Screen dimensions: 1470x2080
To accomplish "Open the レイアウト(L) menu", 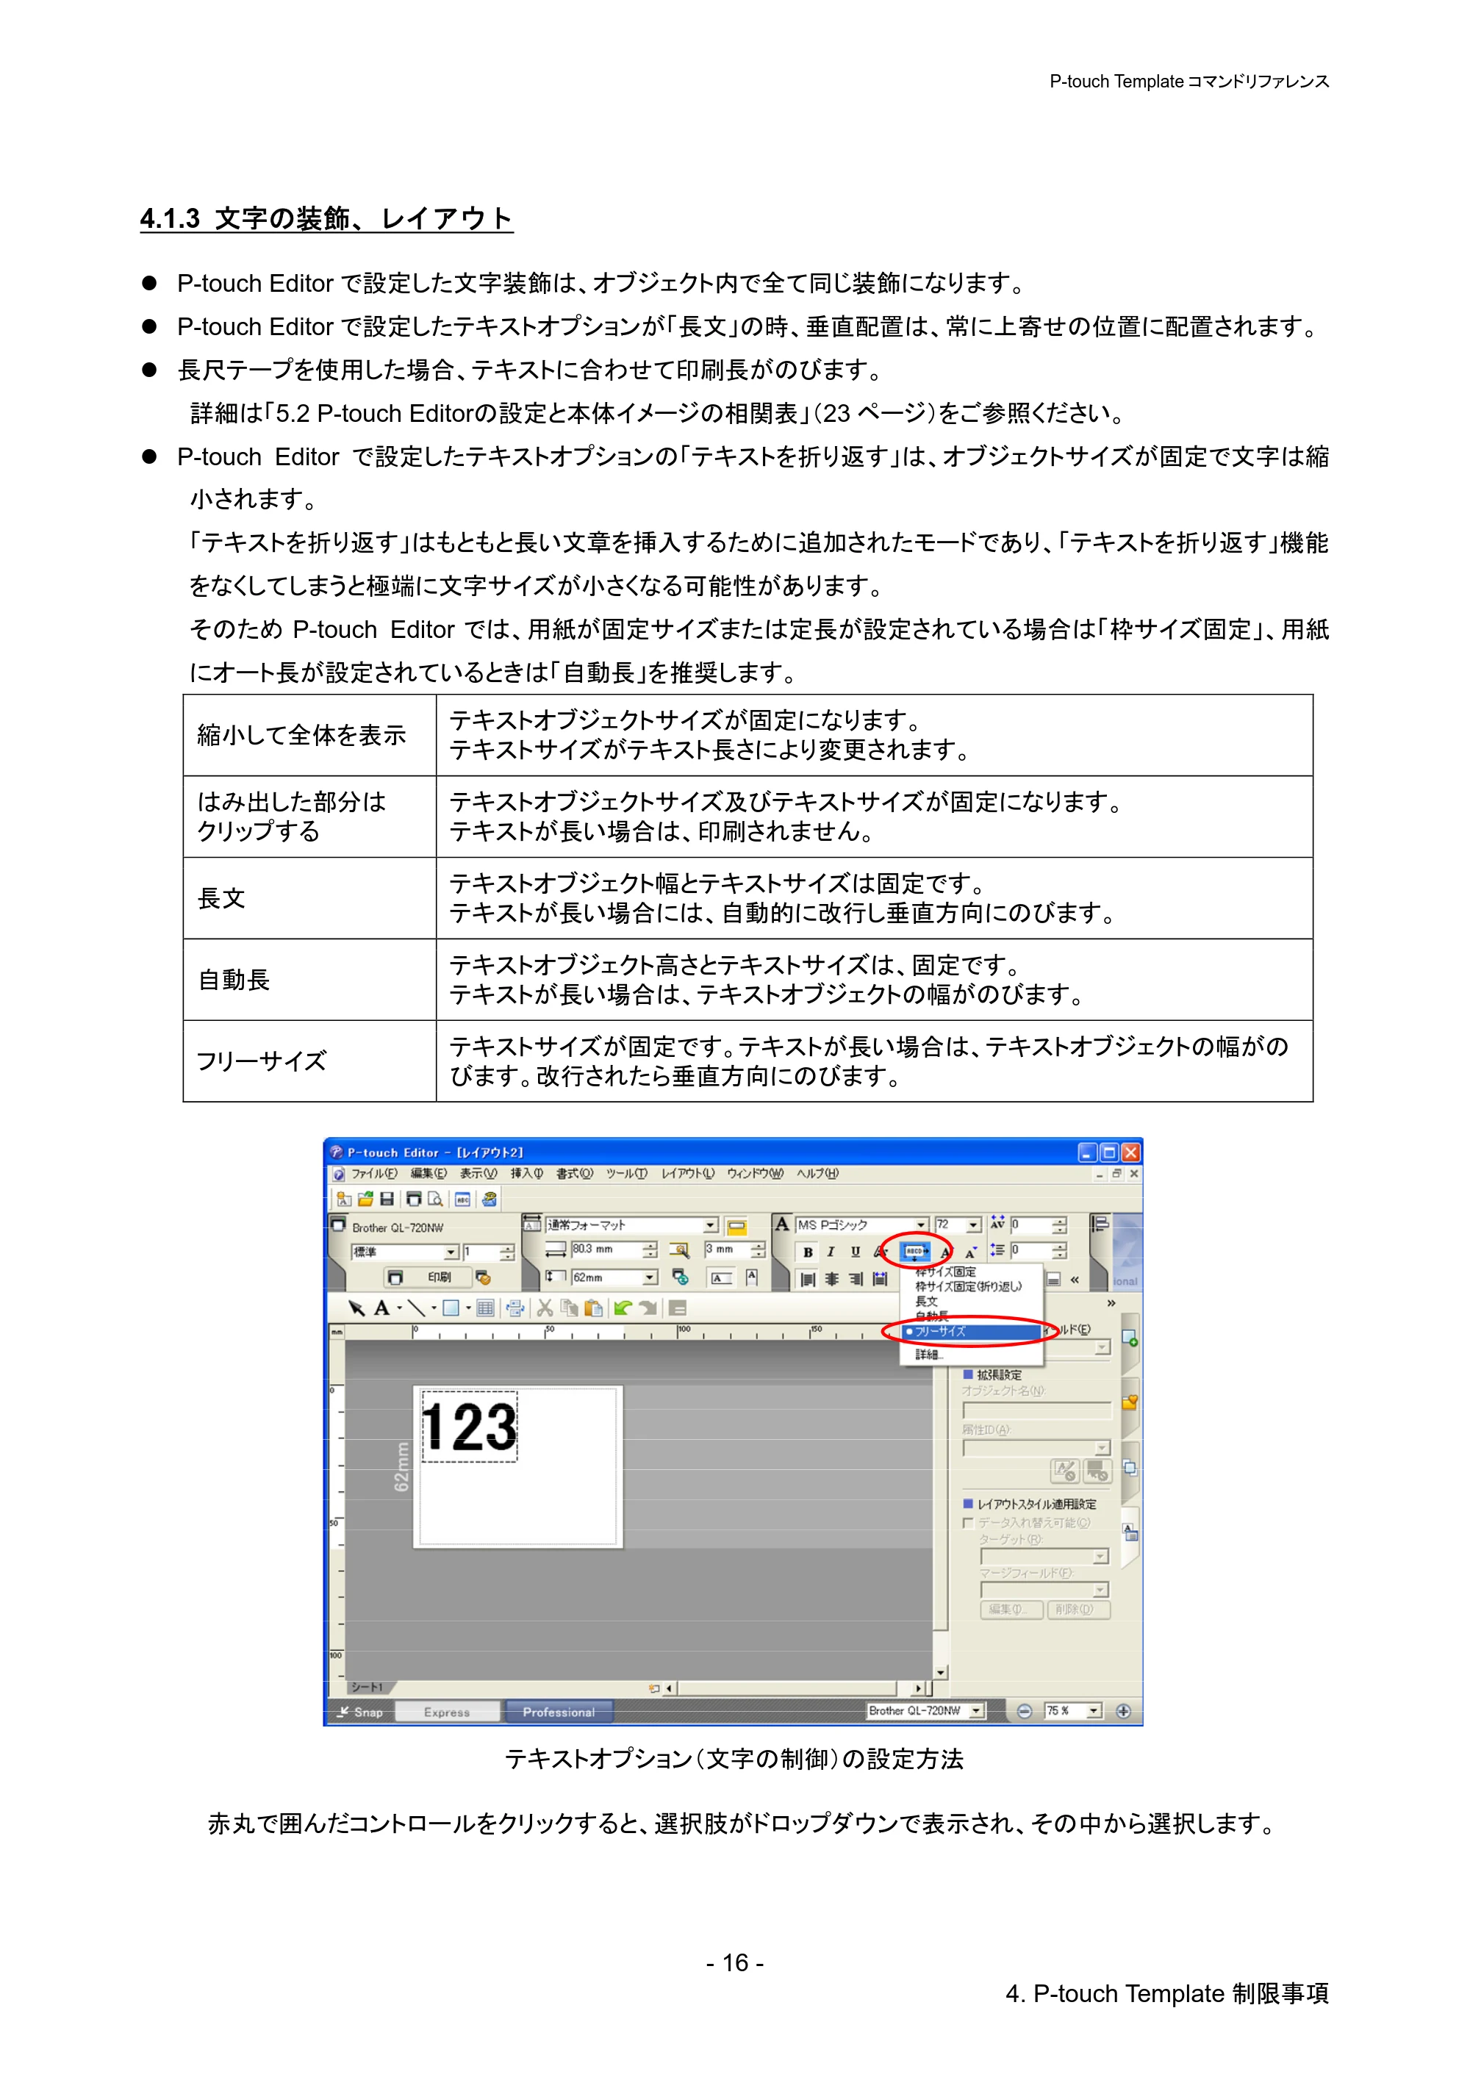I will click(687, 1173).
